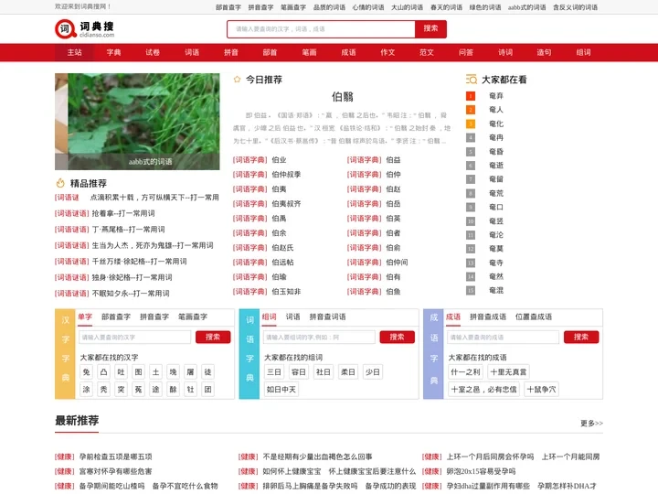Open article 孕前检查五项是哪五项
Viewport: 658px width, 494px height.
click(x=115, y=456)
